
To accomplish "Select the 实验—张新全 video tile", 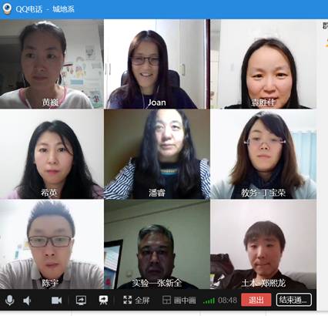I will pyautogui.click(x=157, y=244).
